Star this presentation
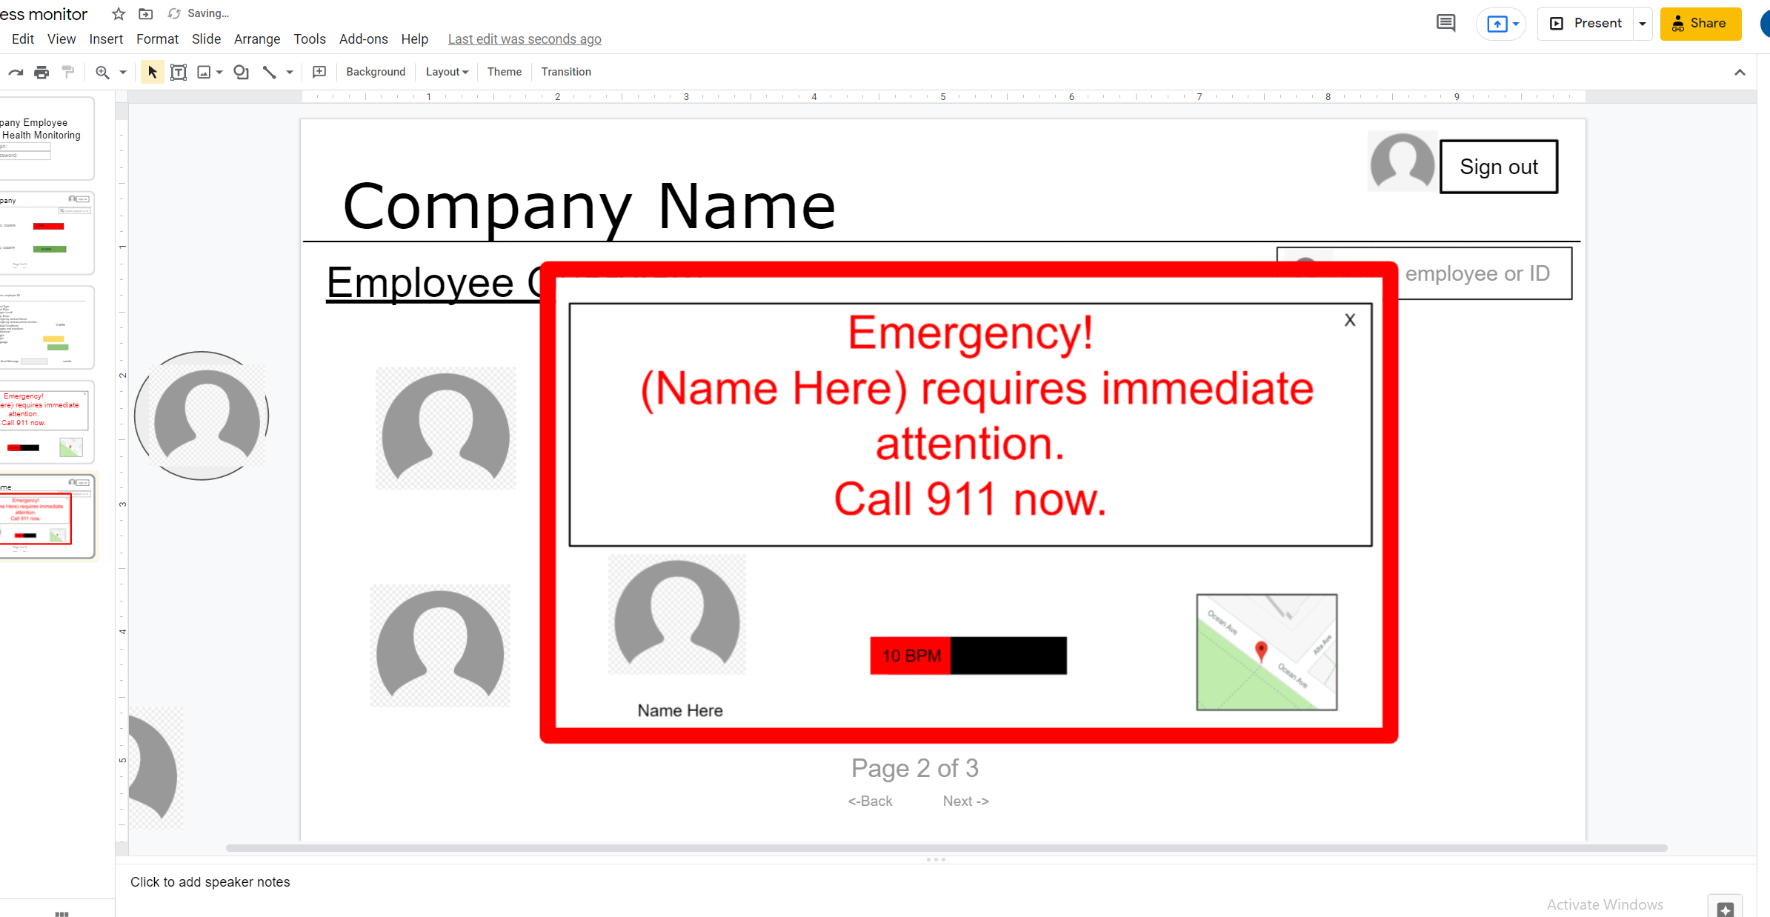The height and width of the screenshot is (917, 1770). [x=119, y=13]
